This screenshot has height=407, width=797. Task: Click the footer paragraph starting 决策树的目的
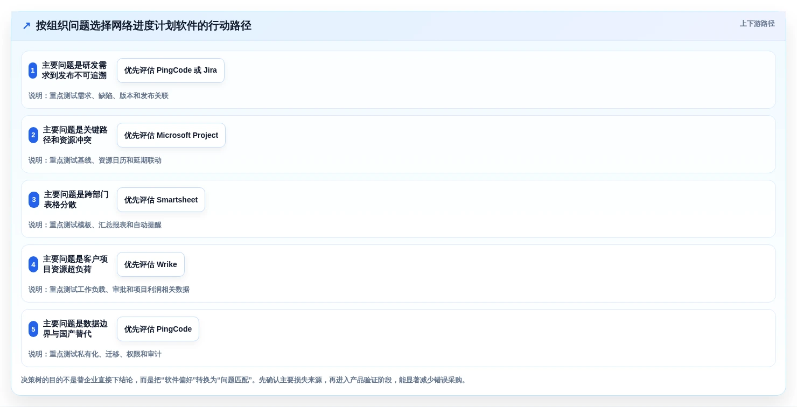click(x=244, y=380)
